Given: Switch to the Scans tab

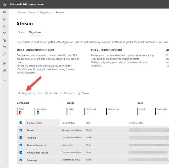Looking at the screenshot, I should pos(21,32).
